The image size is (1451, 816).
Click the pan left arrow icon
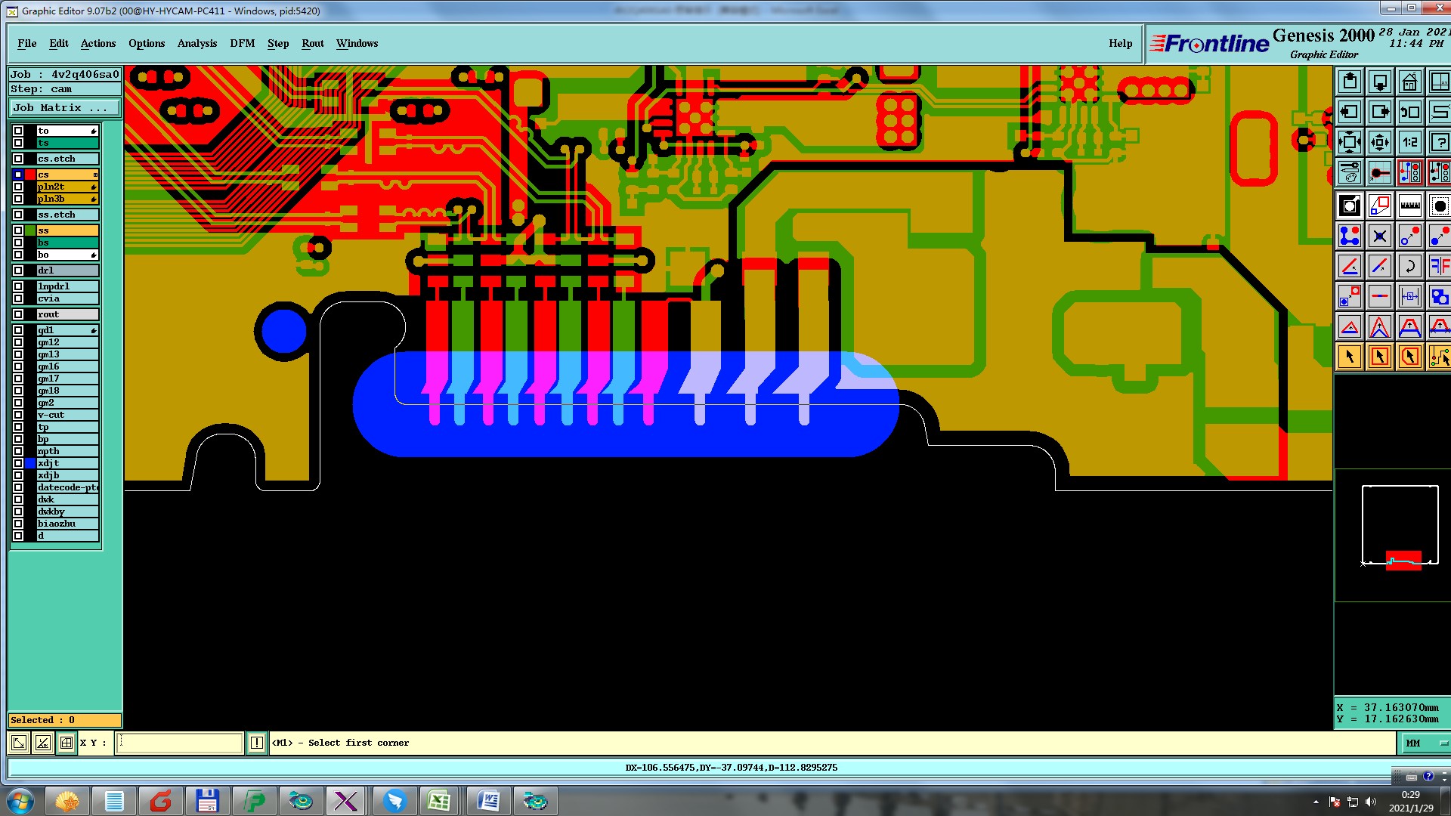tap(1350, 112)
